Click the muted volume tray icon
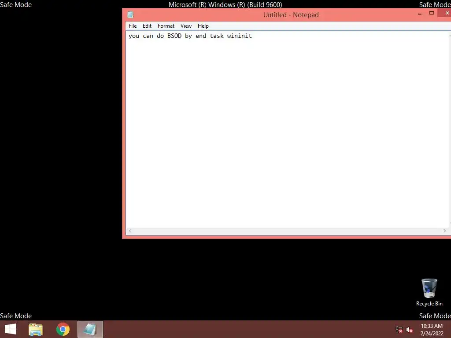This screenshot has height=338, width=451. coord(410,330)
